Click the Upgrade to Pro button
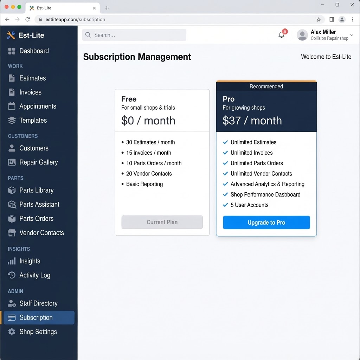The image size is (360, 360). point(266,223)
